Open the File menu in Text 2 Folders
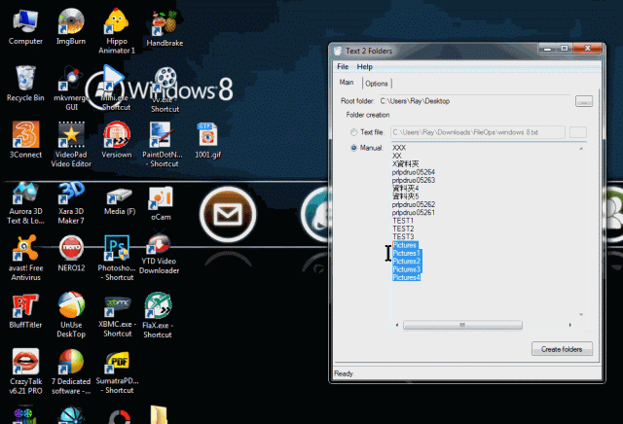The image size is (623, 424). [x=343, y=67]
